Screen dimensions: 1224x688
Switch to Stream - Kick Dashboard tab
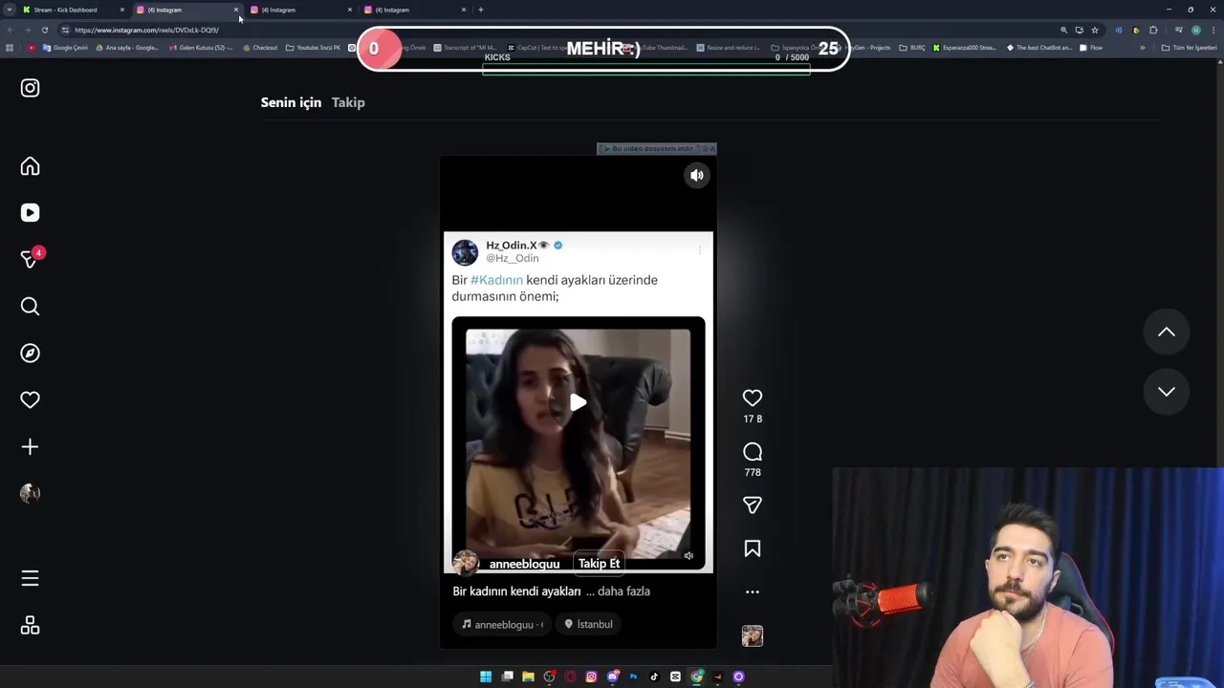[73, 10]
